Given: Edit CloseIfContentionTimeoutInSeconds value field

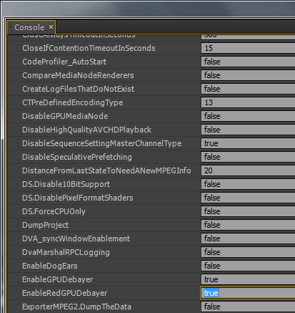Looking at the screenshot, I should tap(248, 48).
